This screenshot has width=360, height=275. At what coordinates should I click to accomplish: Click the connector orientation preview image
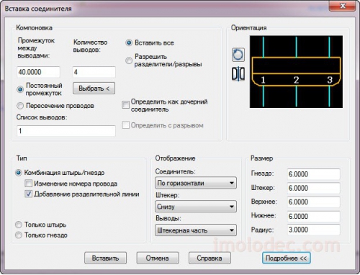coord(296,72)
